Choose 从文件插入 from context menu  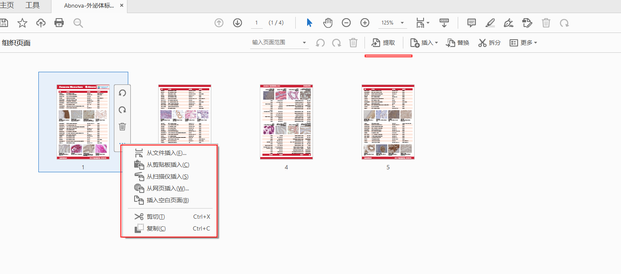pos(166,153)
